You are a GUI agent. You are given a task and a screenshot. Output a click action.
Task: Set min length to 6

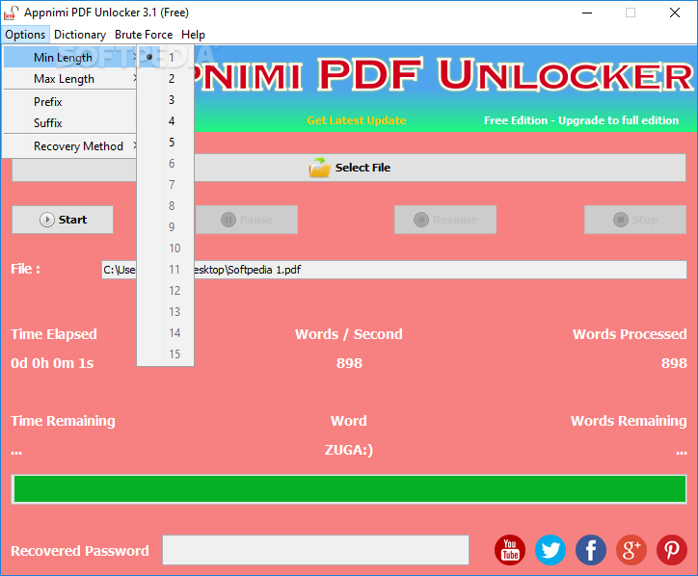click(166, 164)
